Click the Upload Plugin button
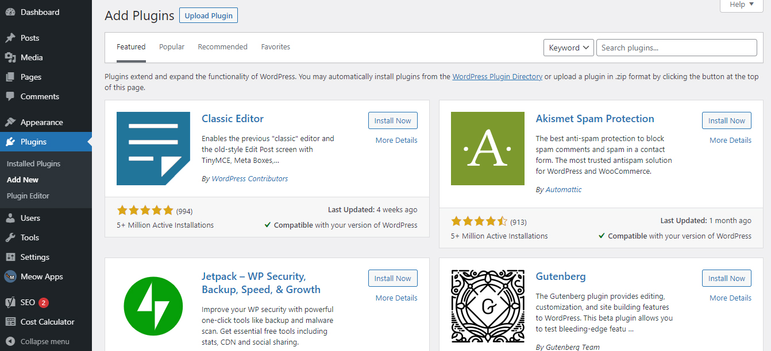The width and height of the screenshot is (771, 351). pyautogui.click(x=209, y=15)
